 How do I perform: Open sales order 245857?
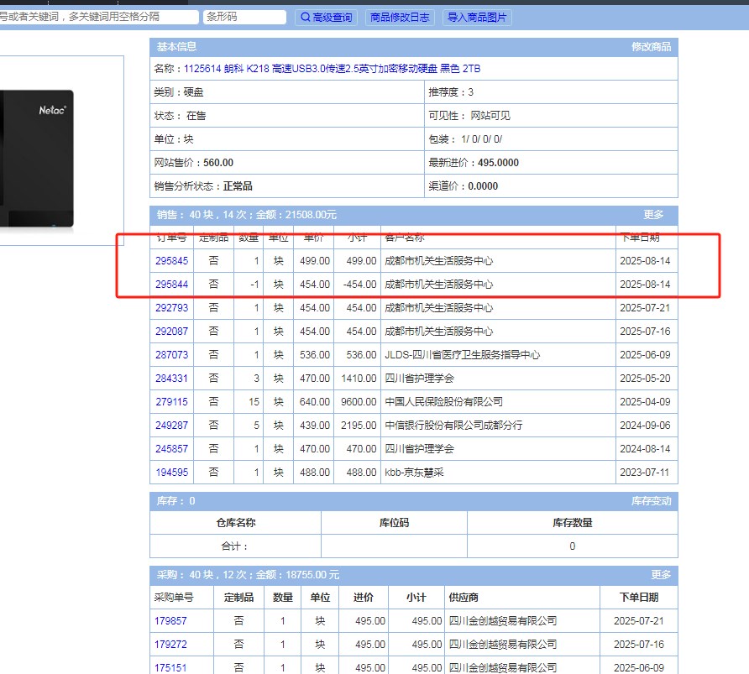[171, 449]
